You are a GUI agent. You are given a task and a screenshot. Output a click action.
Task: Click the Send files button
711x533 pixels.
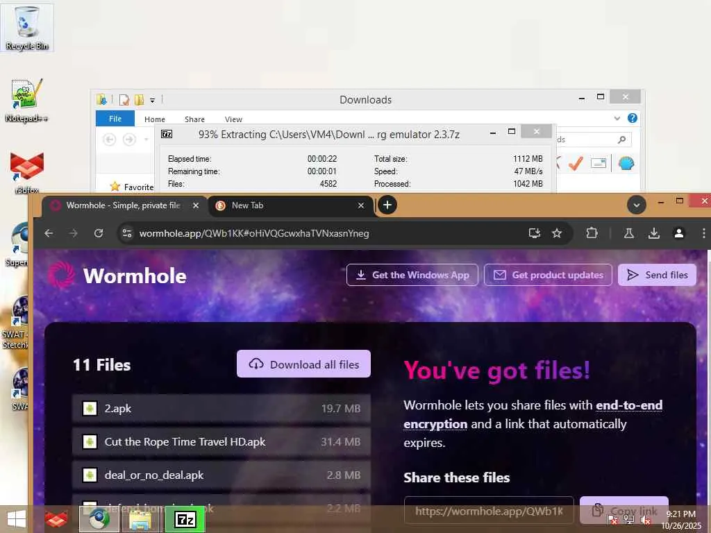[x=657, y=275]
